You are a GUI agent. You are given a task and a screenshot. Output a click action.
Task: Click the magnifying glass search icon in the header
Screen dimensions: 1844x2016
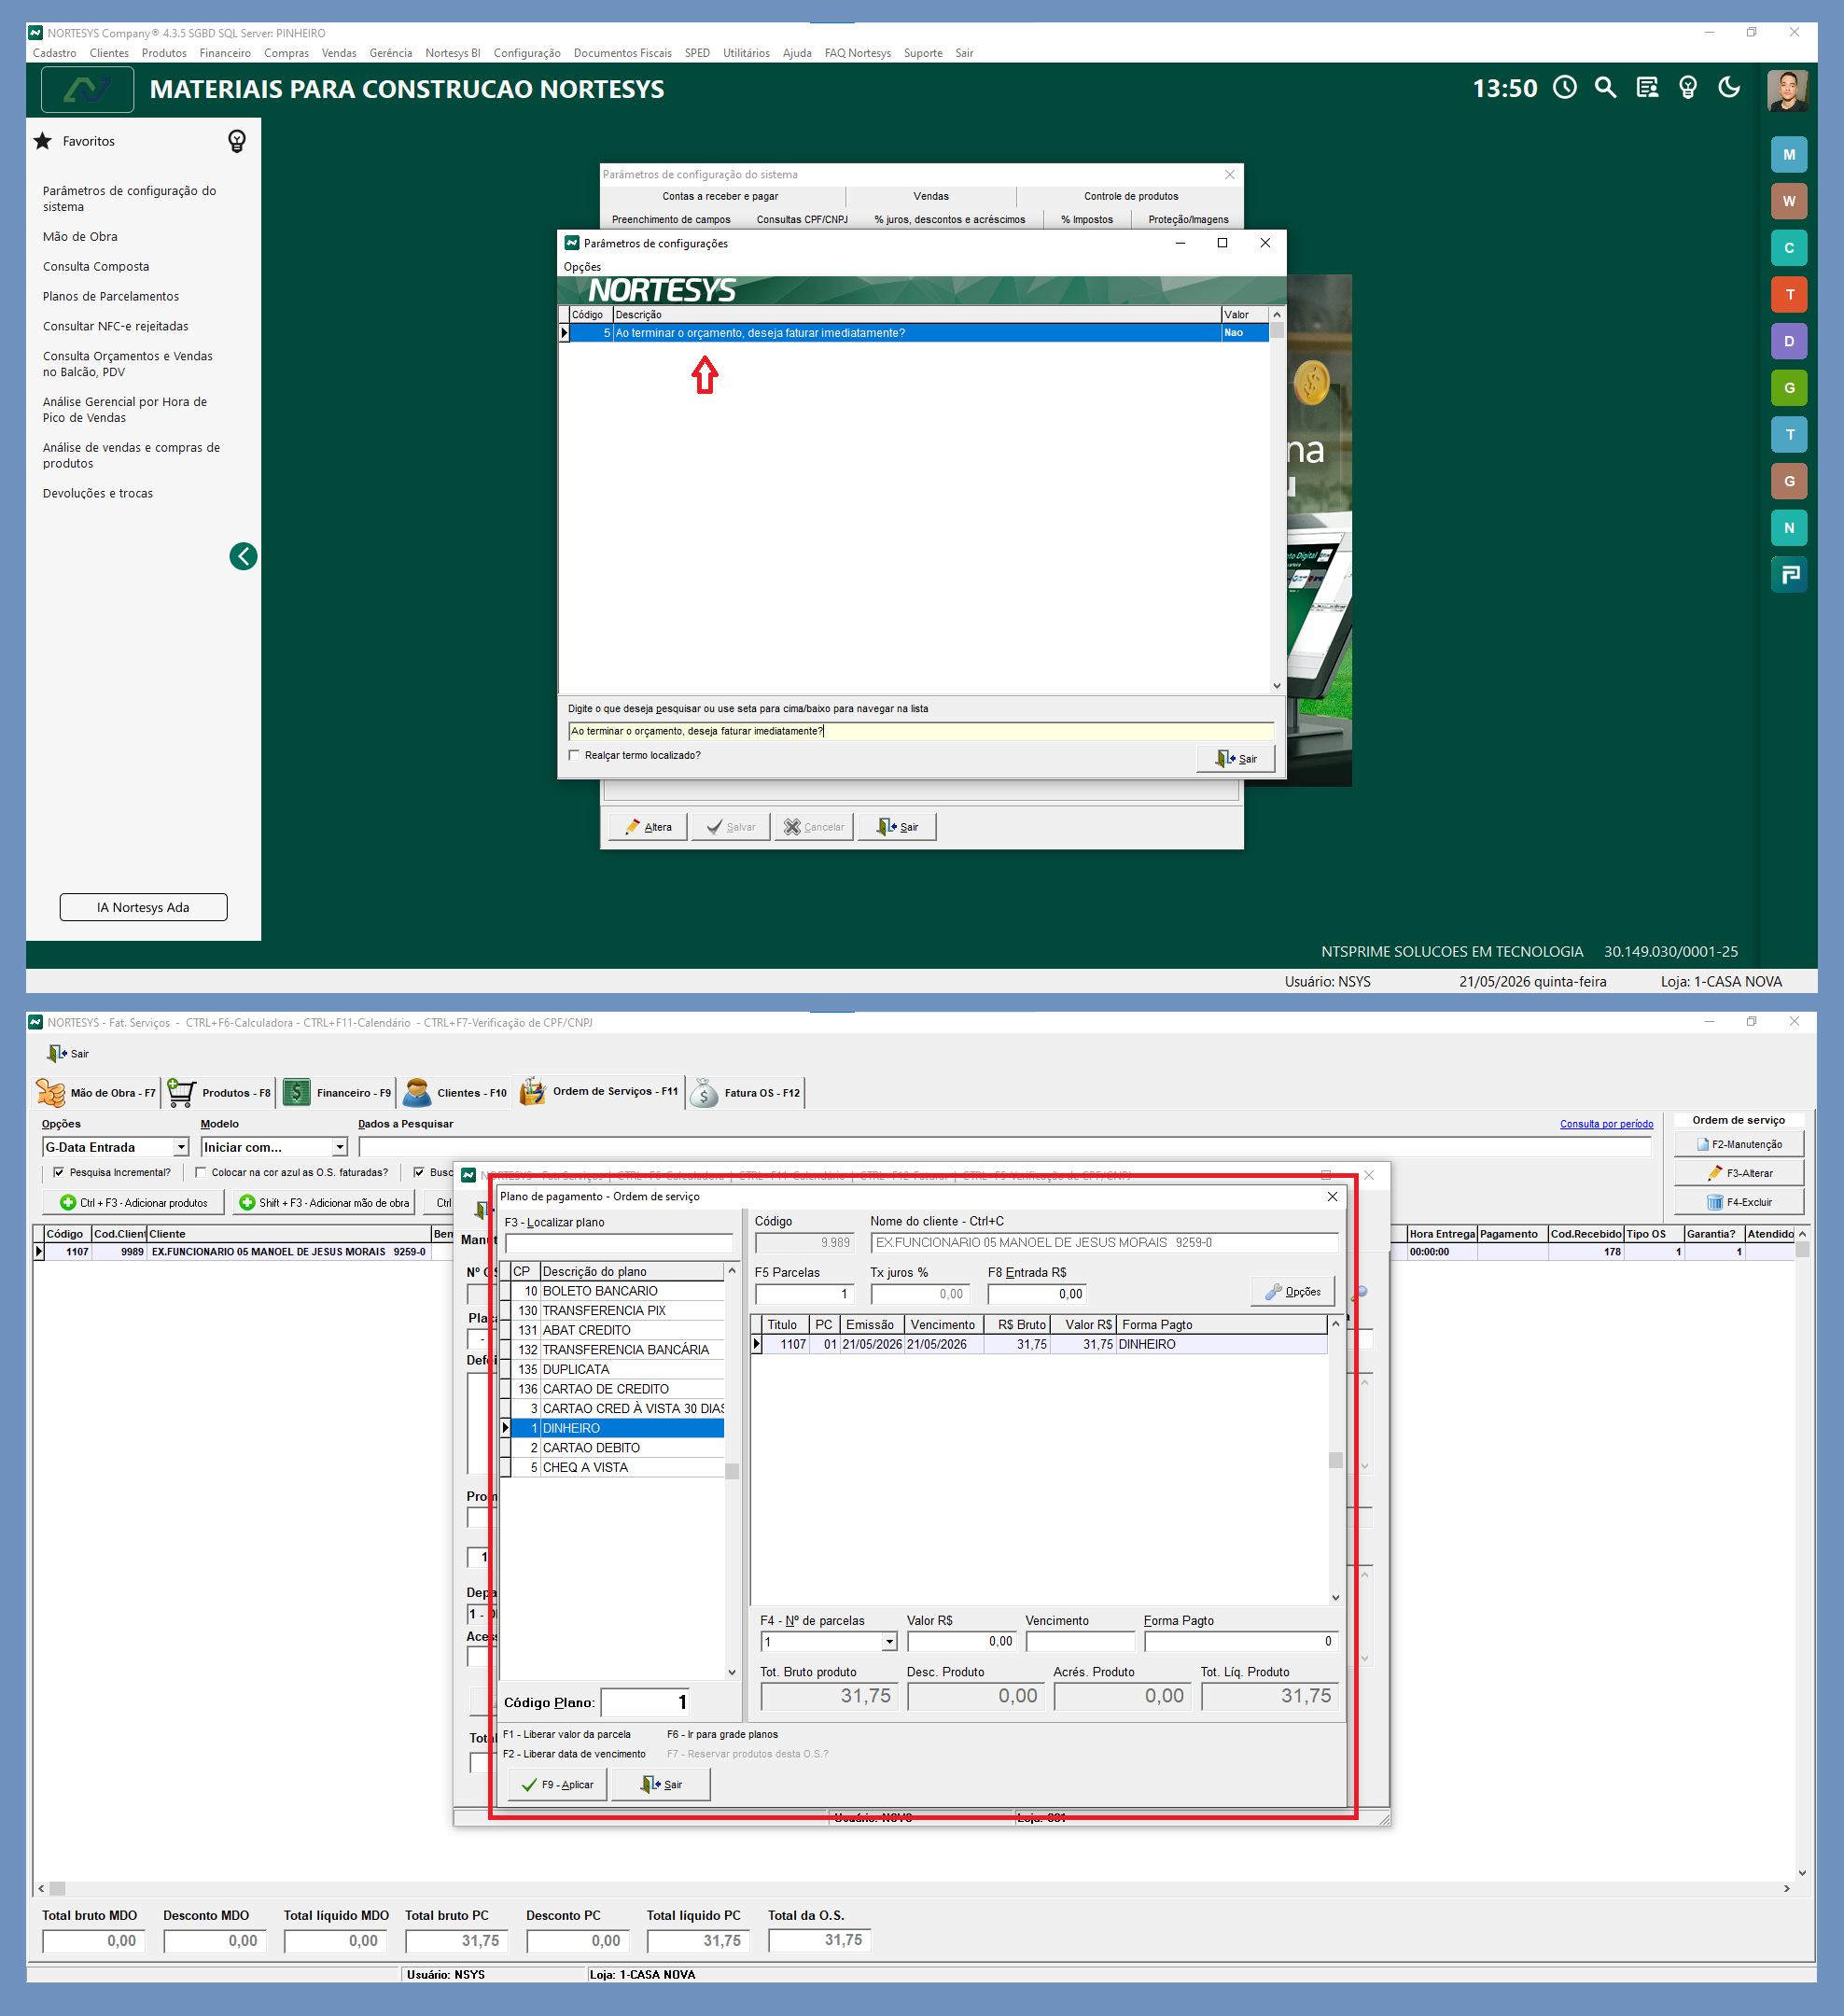(x=1606, y=88)
